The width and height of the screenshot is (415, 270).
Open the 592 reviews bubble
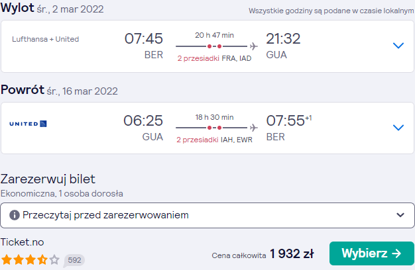click(x=74, y=260)
